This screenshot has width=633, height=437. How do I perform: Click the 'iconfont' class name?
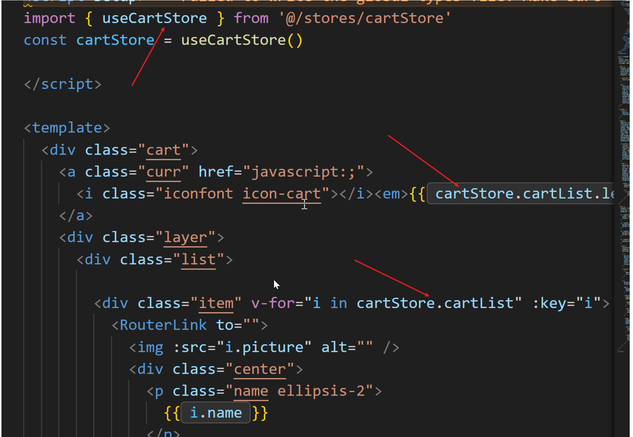click(x=198, y=193)
